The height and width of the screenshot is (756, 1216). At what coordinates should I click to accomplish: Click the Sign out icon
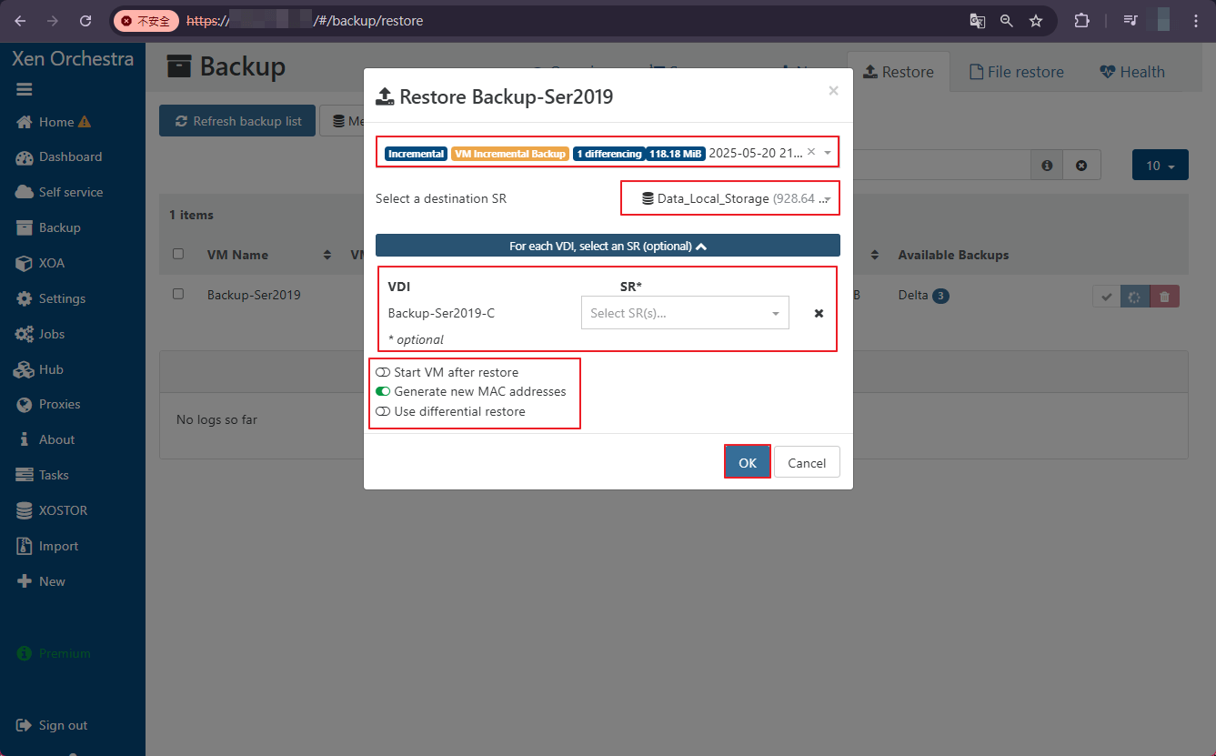tap(24, 725)
